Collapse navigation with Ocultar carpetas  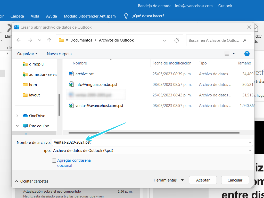[31, 181]
